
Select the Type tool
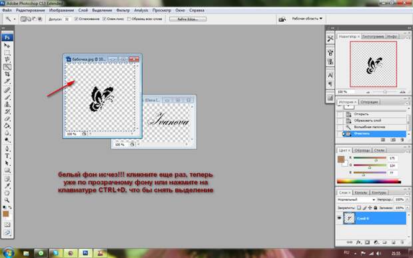point(7,156)
